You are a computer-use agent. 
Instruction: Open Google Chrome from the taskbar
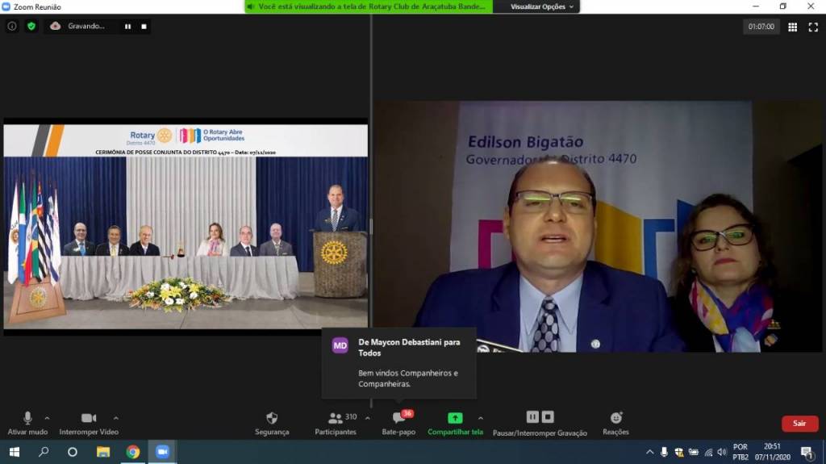click(132, 452)
